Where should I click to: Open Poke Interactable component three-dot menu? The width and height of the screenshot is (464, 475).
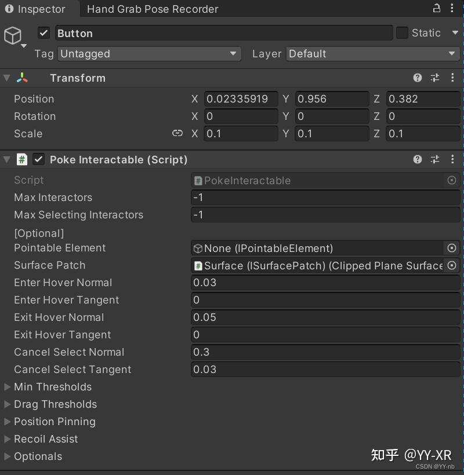(x=452, y=159)
